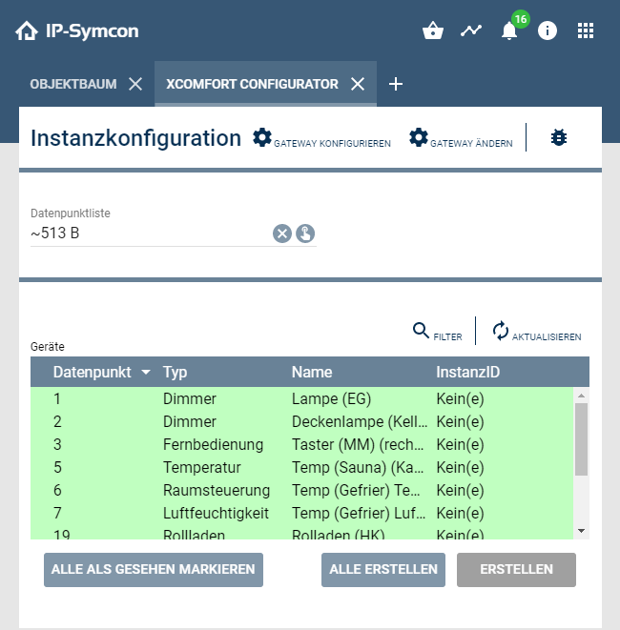Close the Objektbaum tab
Screen dimensions: 620x630
pyautogui.click(x=135, y=84)
